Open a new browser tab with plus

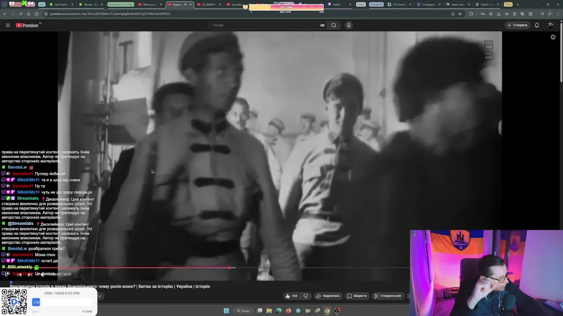pos(518,4)
